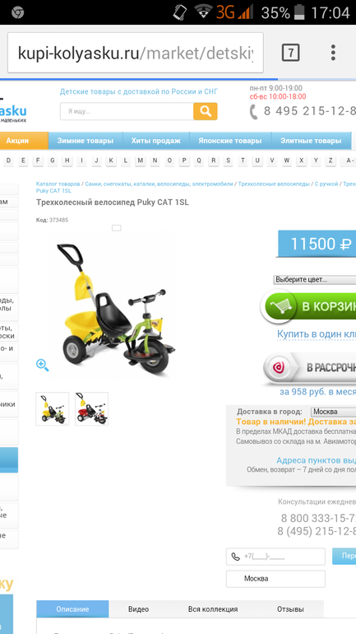Open the Доставка в город Москва dropdown
This screenshot has height=634, width=356.
click(x=334, y=412)
